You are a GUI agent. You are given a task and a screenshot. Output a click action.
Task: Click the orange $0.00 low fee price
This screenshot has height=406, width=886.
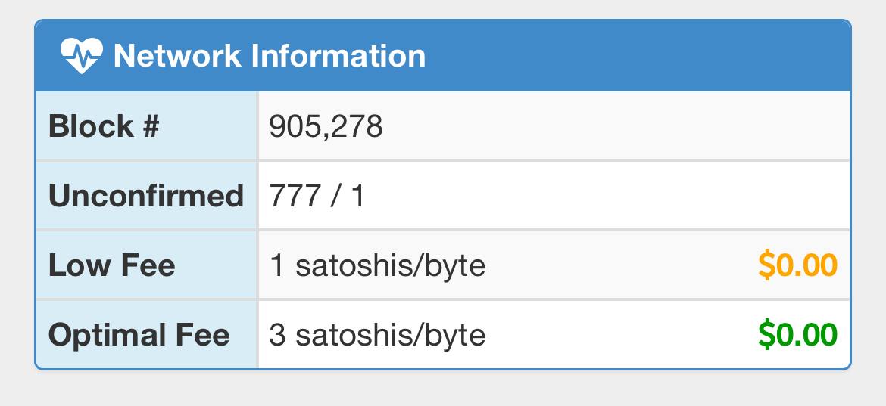pos(797,265)
